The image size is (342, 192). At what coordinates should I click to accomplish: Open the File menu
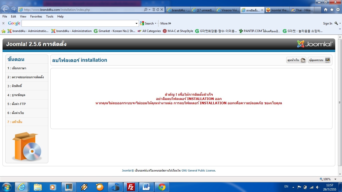point(5,16)
